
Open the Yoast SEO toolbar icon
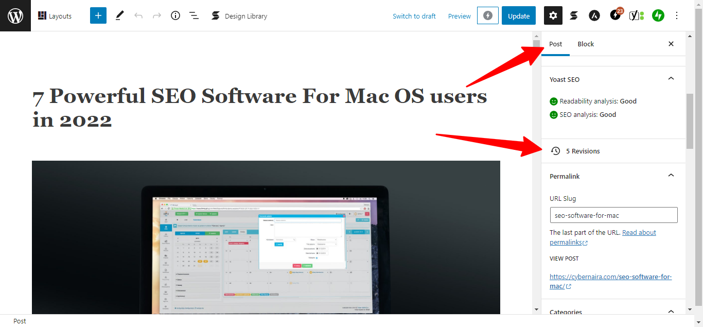[637, 15]
